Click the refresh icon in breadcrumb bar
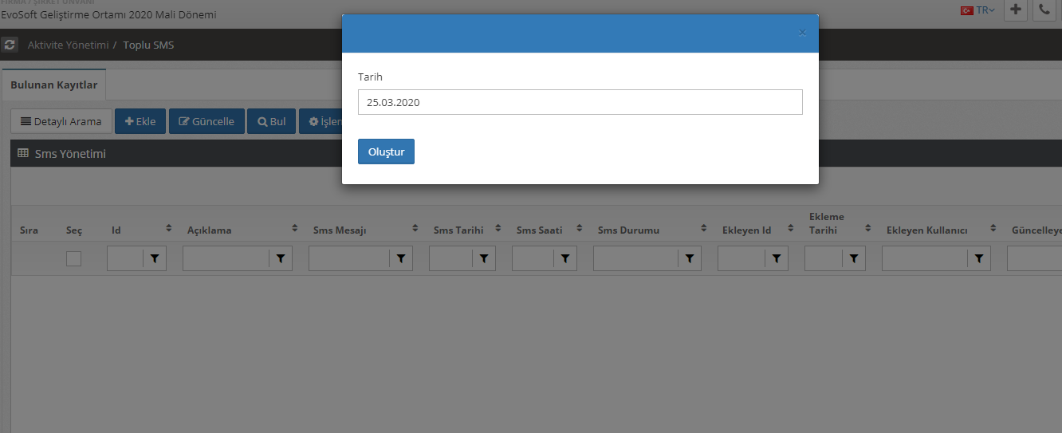1062x433 pixels. 10,45
